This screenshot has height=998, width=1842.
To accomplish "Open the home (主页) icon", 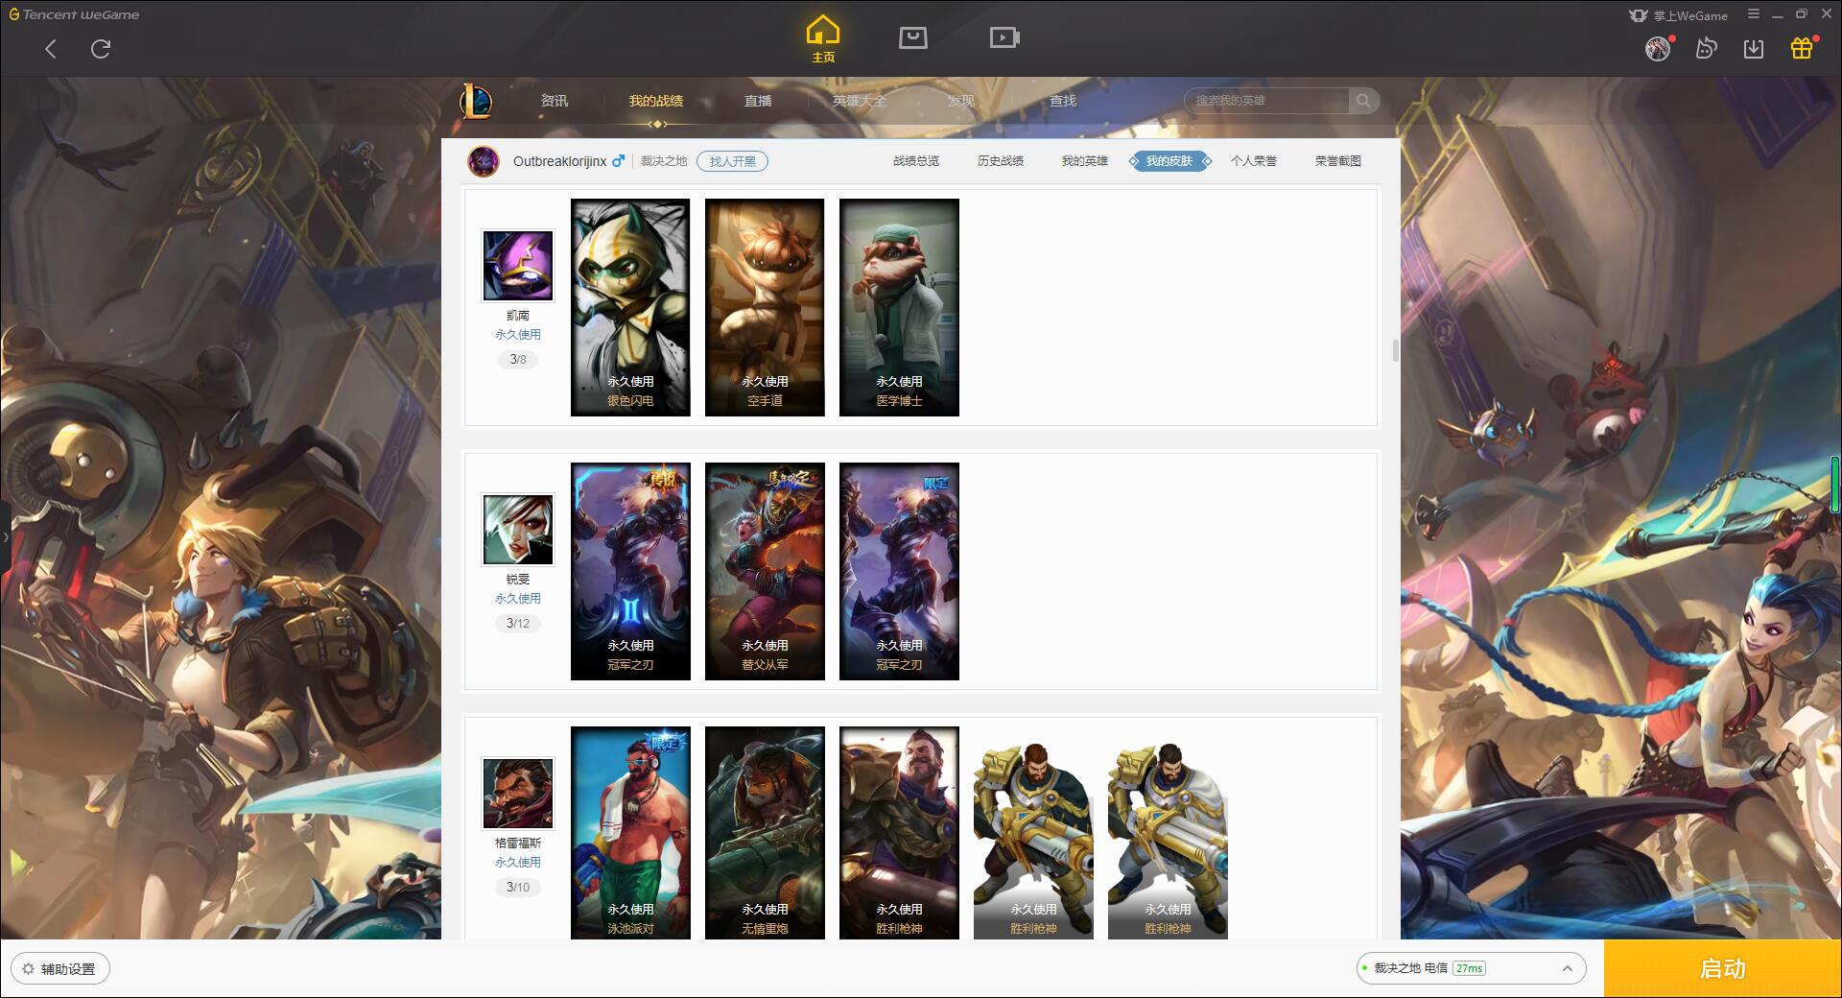I will pyautogui.click(x=823, y=38).
